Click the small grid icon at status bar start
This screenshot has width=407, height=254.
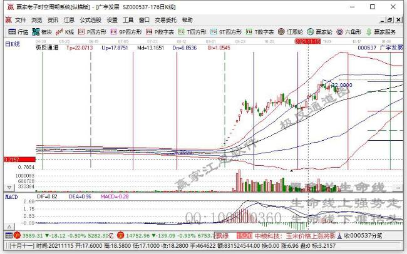9,236
